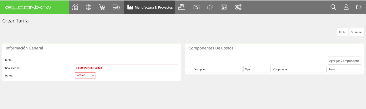Click the Componentes De Costos heading
The width and height of the screenshot is (366, 109).
[211, 48]
